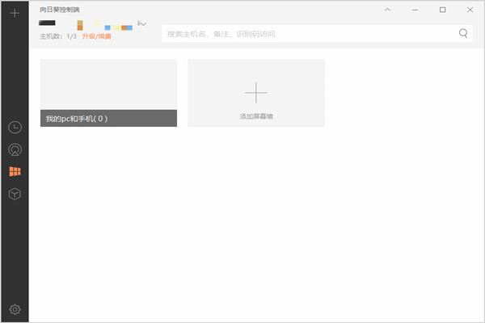
Task: Select the orange screen wall sidebar icon
Action: click(x=15, y=172)
